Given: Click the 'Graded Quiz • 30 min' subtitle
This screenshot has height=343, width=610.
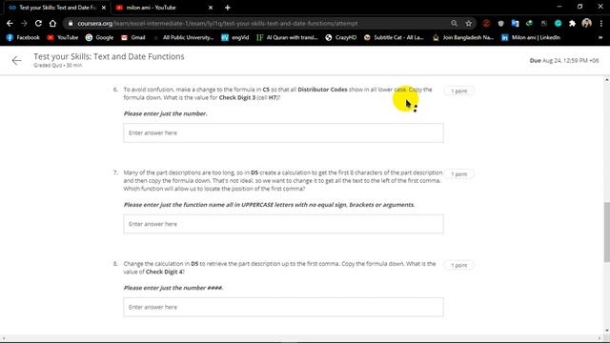Looking at the screenshot, I should point(57,66).
